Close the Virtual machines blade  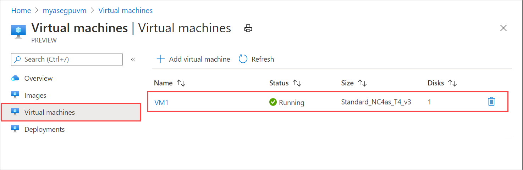pyautogui.click(x=503, y=28)
